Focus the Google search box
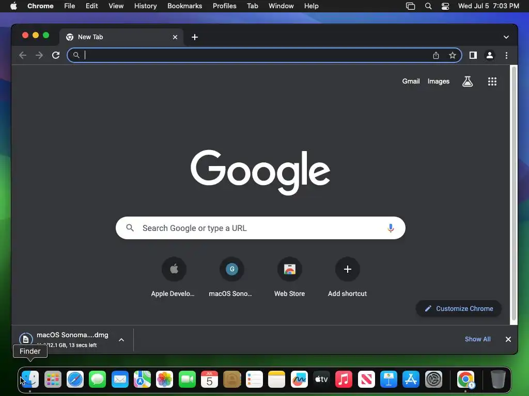 pos(260,228)
